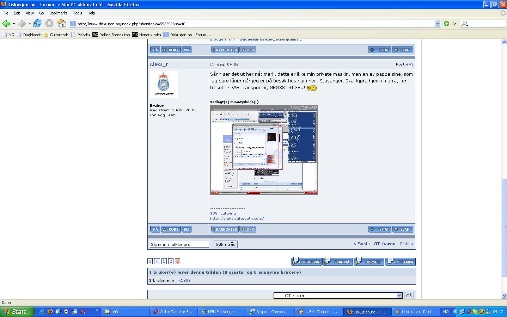This screenshot has height=317, width=507.
Task: Open the Edit menu
Action: [17, 13]
